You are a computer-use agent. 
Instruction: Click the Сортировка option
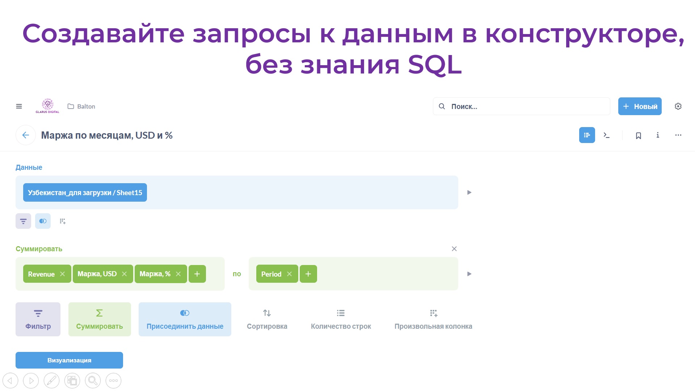[267, 319]
